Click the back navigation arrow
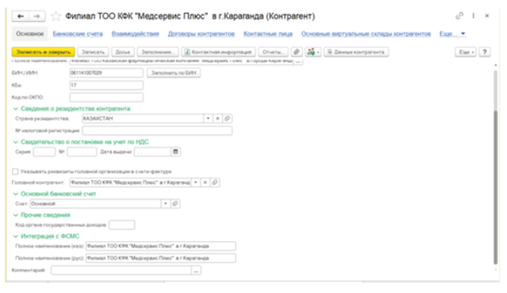 [20, 16]
